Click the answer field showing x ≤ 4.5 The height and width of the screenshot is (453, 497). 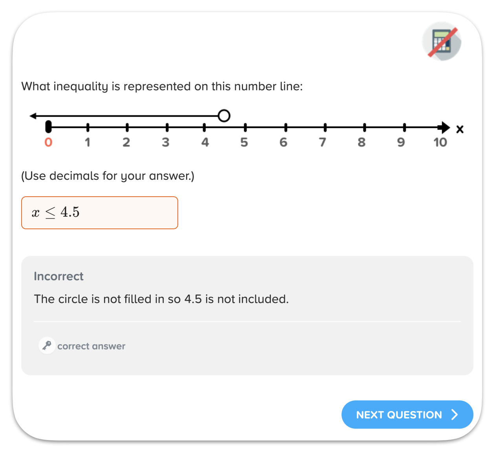[100, 213]
